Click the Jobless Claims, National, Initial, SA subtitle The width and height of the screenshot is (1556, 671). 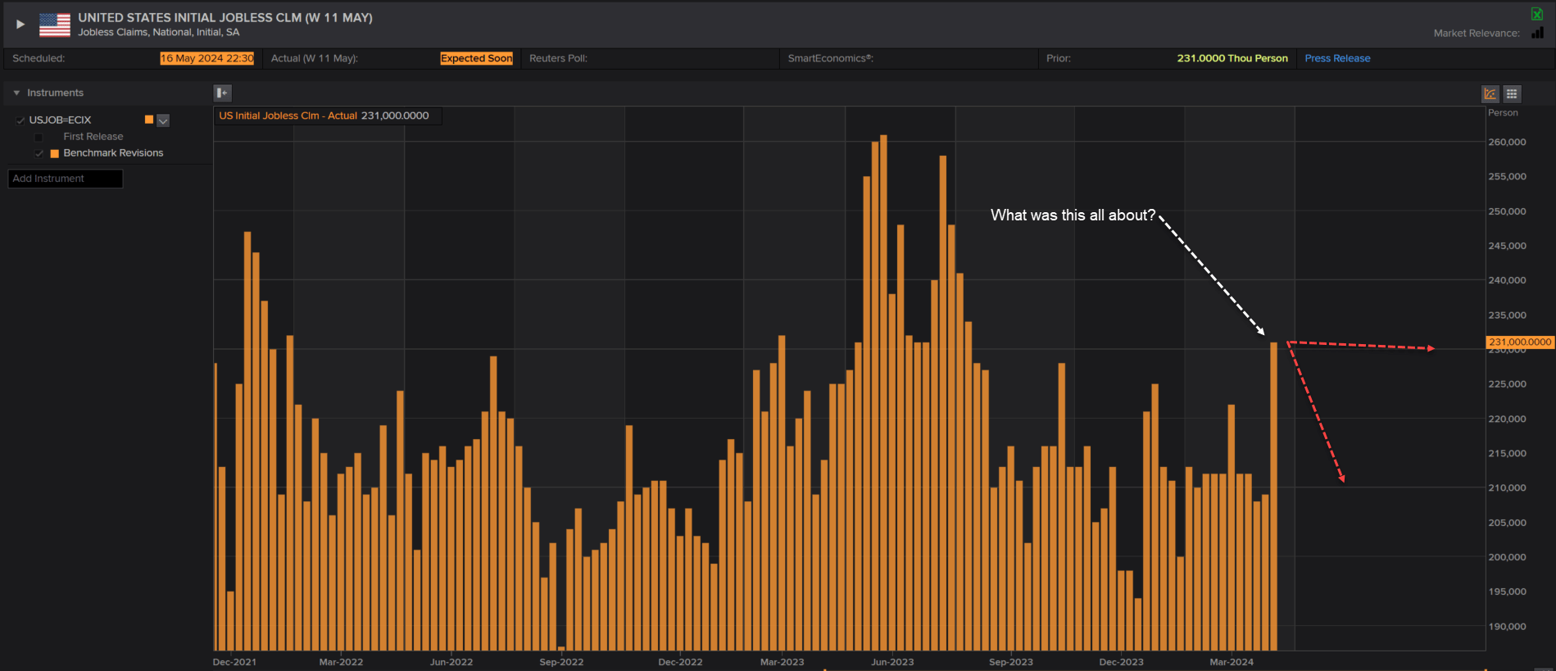coord(159,33)
